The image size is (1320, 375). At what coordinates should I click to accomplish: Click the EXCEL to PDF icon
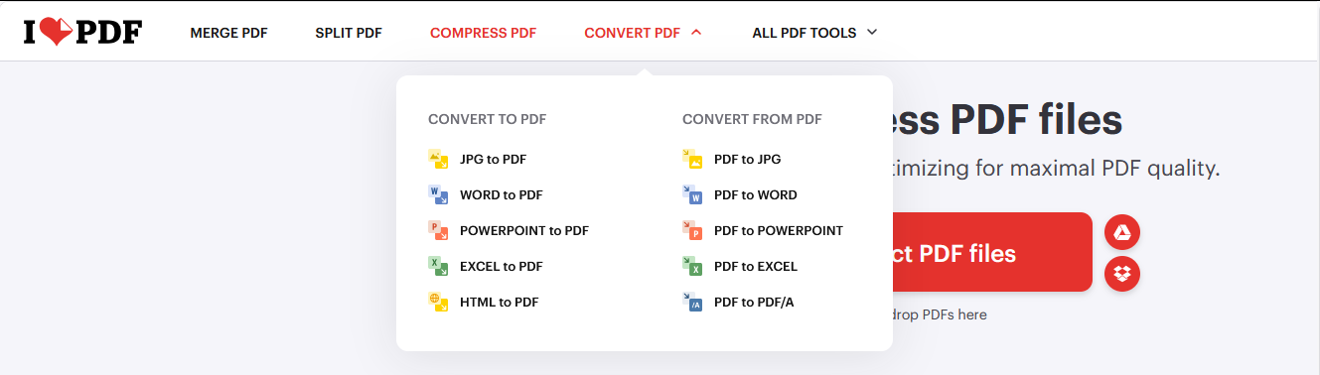pos(438,266)
